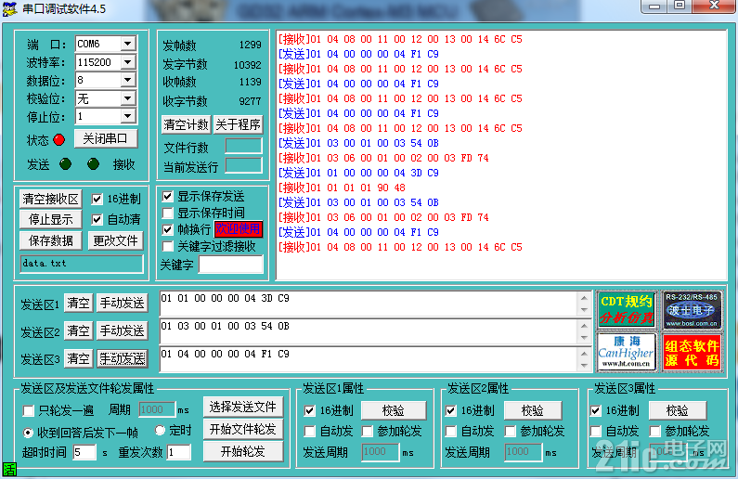Enable 只轮发一遍 checkbox
Image resolution: width=738 pixels, height=479 pixels.
[x=28, y=411]
